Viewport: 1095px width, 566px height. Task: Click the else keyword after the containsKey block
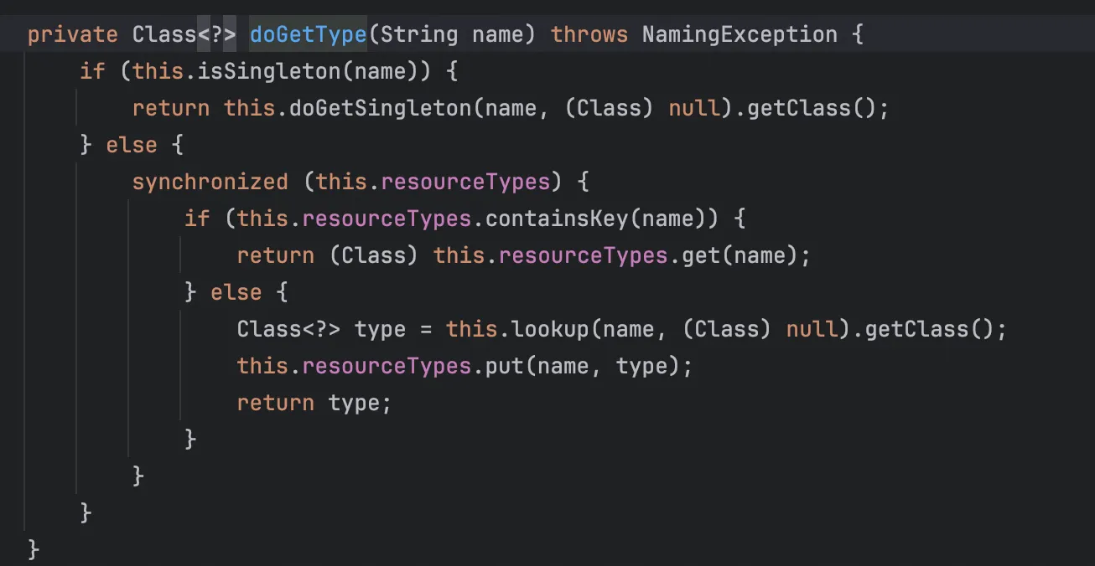click(x=236, y=292)
